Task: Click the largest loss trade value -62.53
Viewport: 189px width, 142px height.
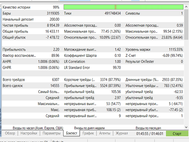Action: [178, 92]
